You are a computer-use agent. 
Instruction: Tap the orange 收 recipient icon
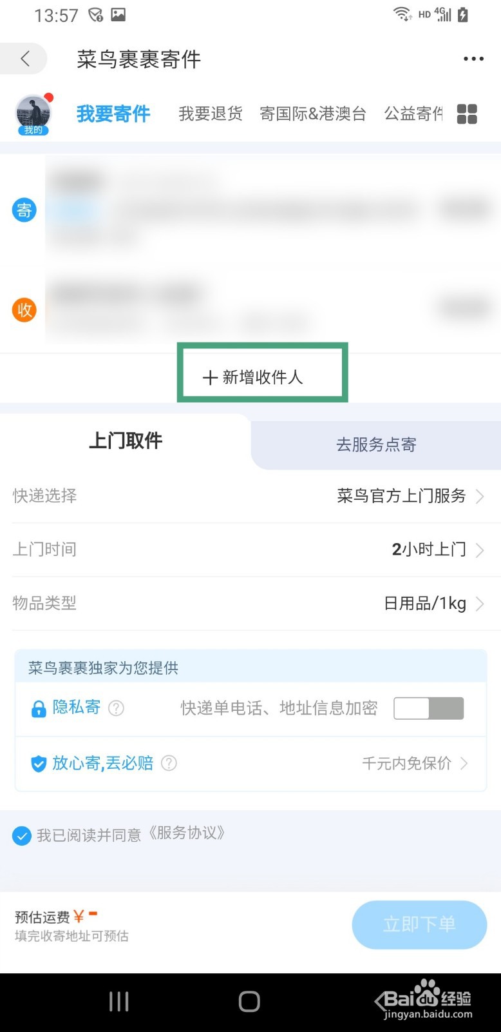coord(24,310)
